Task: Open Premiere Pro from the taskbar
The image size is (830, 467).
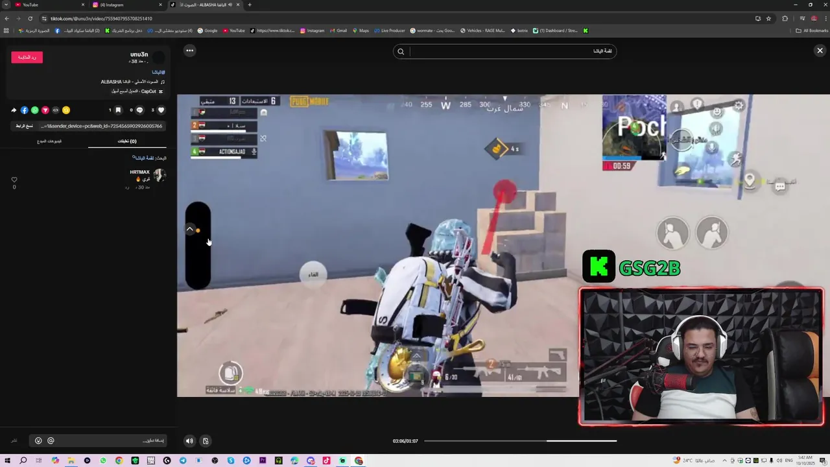Action: pos(263,461)
